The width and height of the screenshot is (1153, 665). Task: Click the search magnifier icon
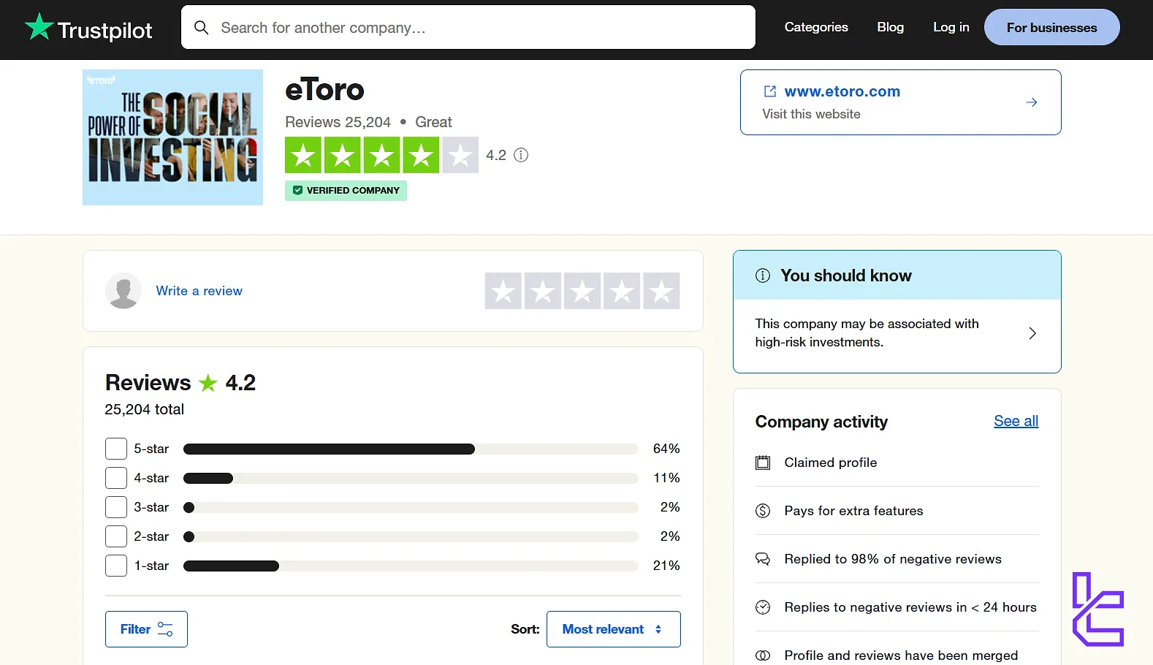(201, 28)
